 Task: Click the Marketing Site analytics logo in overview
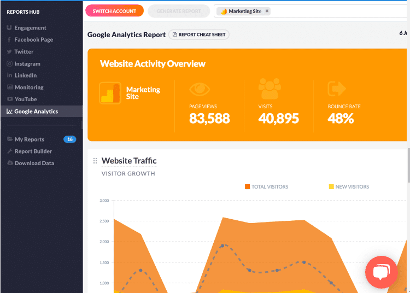click(x=110, y=93)
